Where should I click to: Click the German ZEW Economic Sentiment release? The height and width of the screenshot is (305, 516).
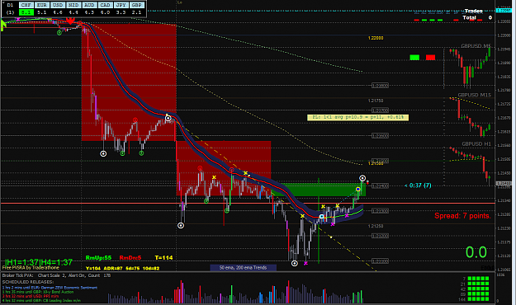50,288
